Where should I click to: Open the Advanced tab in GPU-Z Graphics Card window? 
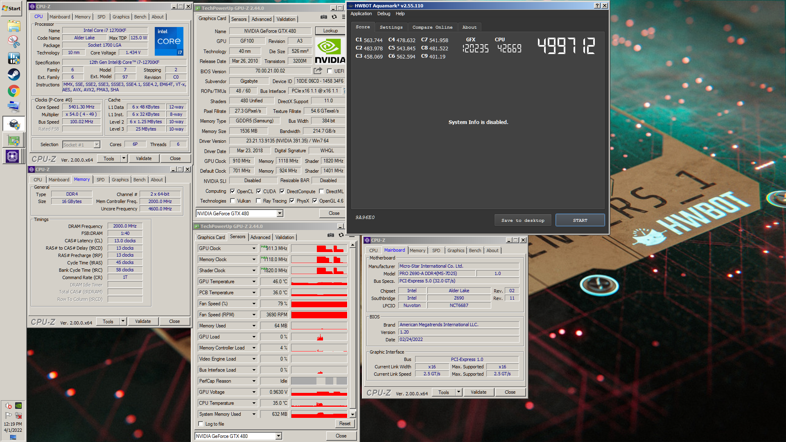click(x=261, y=19)
